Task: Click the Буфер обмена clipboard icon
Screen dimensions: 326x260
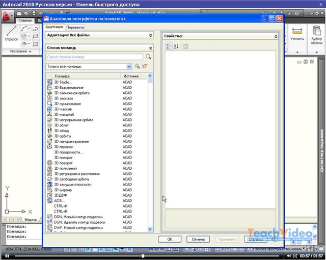Action: coord(317,31)
